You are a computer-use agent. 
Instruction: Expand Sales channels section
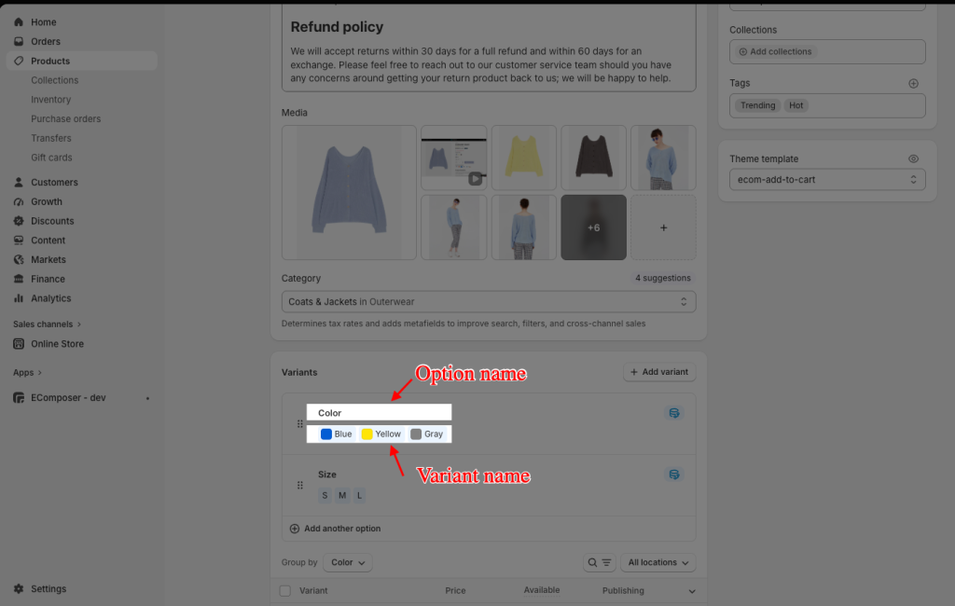(47, 324)
